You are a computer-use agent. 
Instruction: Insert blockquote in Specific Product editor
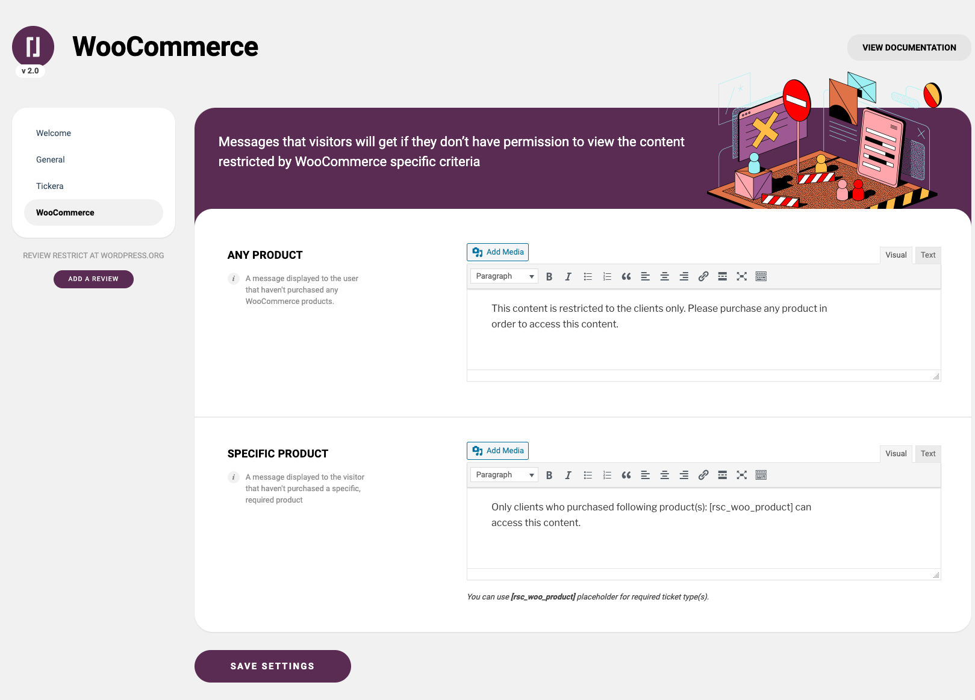[626, 475]
